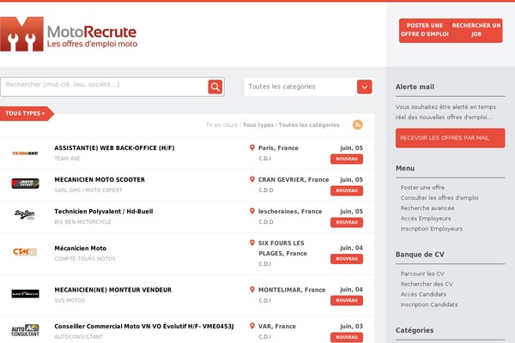Image resolution: width=515 pixels, height=343 pixels.
Task: Click the location pin beside Paris, France
Action: click(x=252, y=147)
